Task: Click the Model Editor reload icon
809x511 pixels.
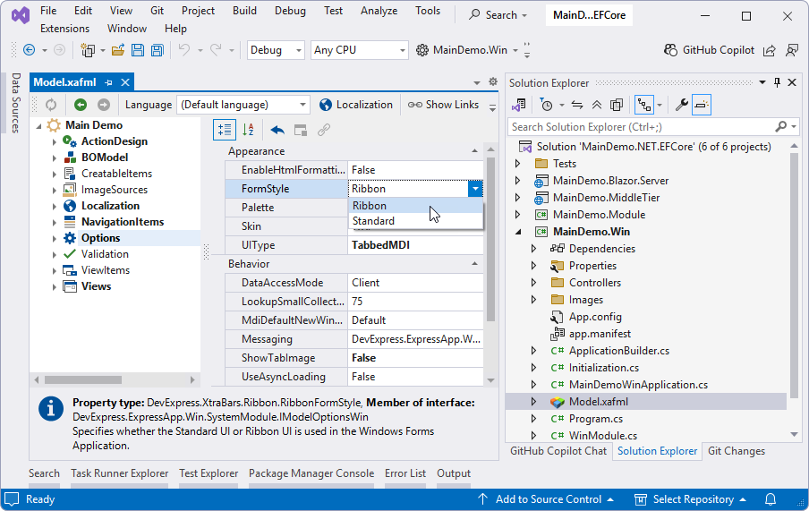Action: (51, 105)
